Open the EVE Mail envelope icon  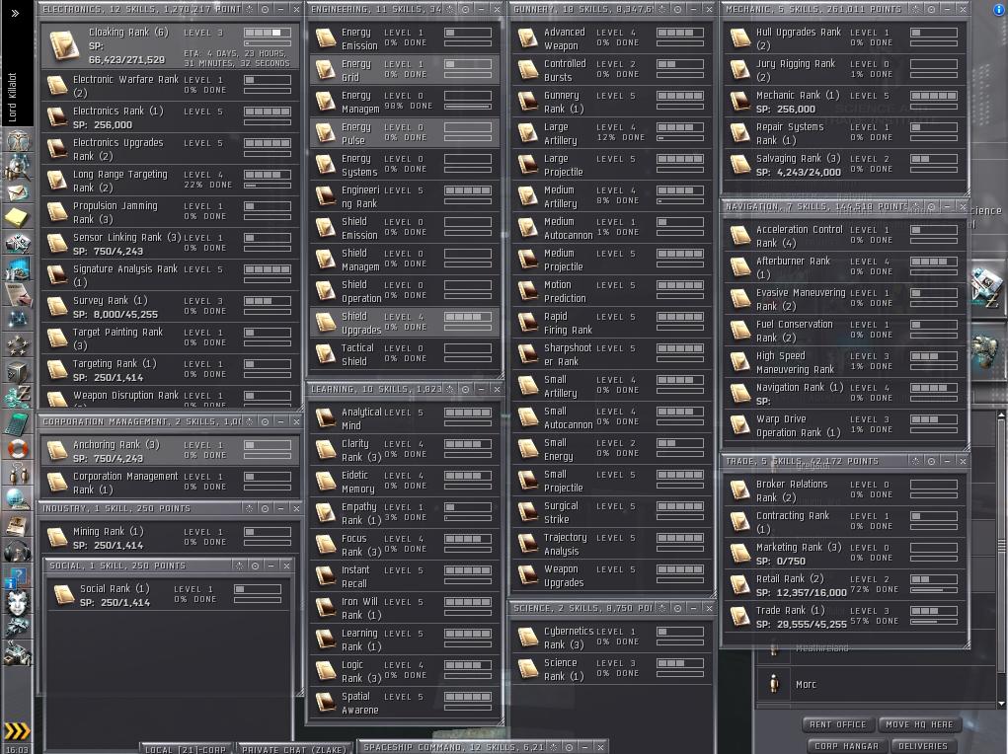[x=18, y=192]
